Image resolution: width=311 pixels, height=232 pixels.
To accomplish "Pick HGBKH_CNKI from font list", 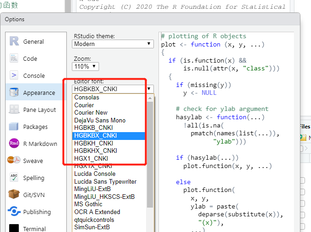I will pyautogui.click(x=110, y=143).
